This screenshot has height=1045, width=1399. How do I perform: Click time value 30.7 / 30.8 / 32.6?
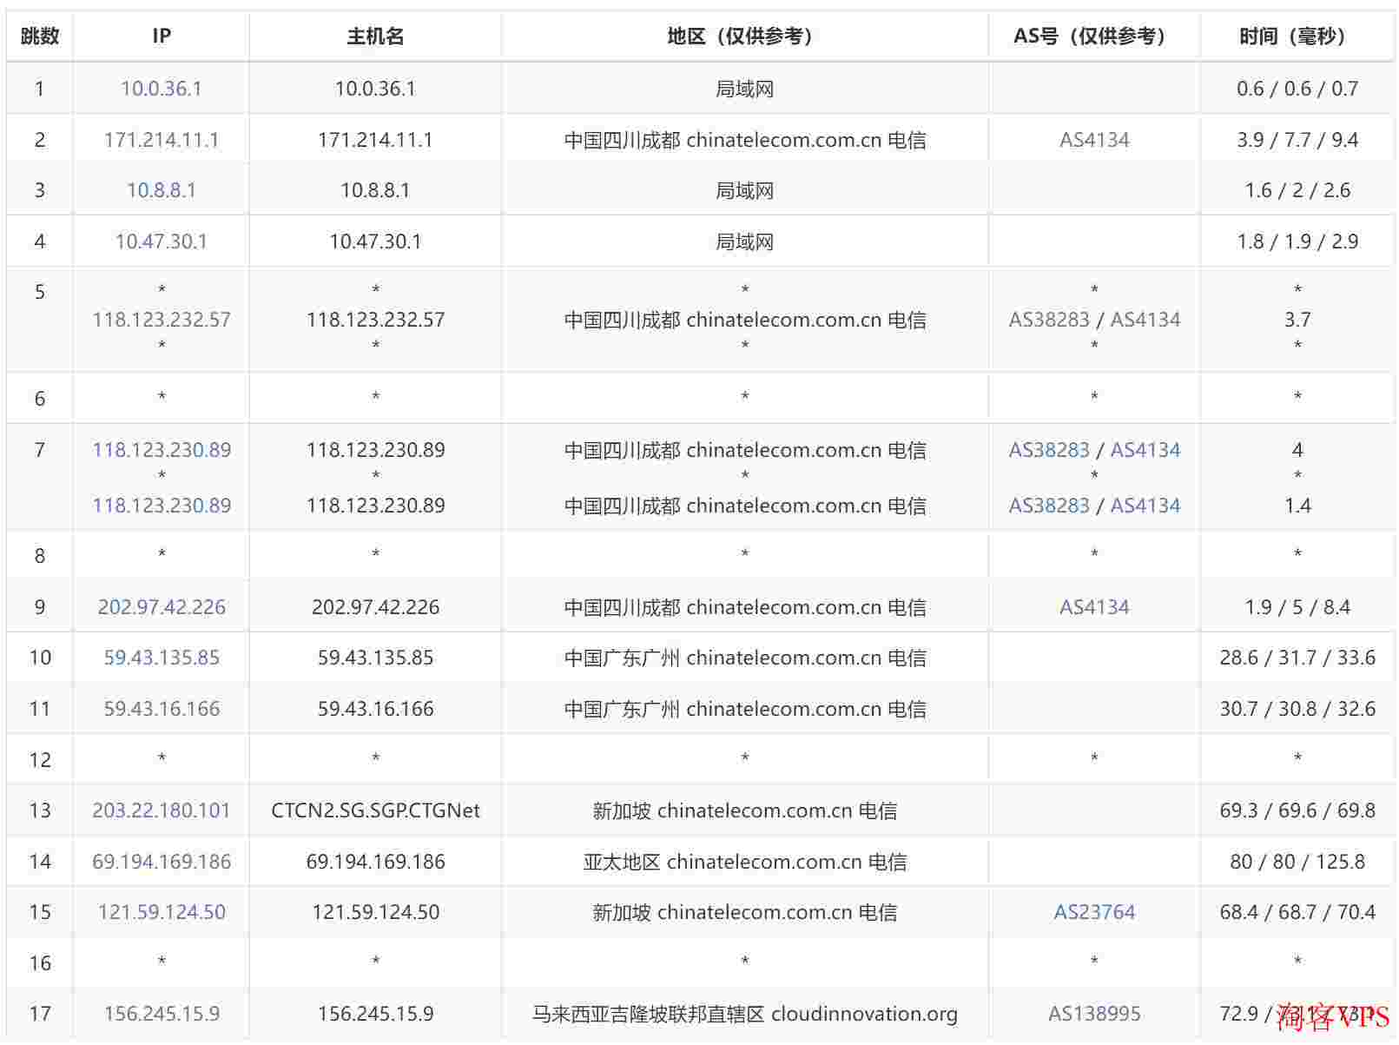pos(1297,709)
